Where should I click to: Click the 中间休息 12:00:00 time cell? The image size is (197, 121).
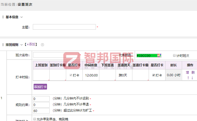click(91, 75)
